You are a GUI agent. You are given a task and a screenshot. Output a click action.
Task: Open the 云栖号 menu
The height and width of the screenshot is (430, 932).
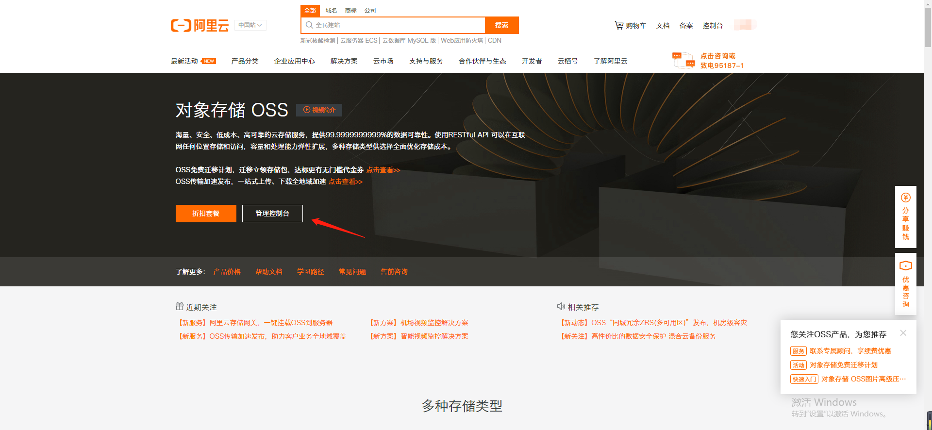568,61
